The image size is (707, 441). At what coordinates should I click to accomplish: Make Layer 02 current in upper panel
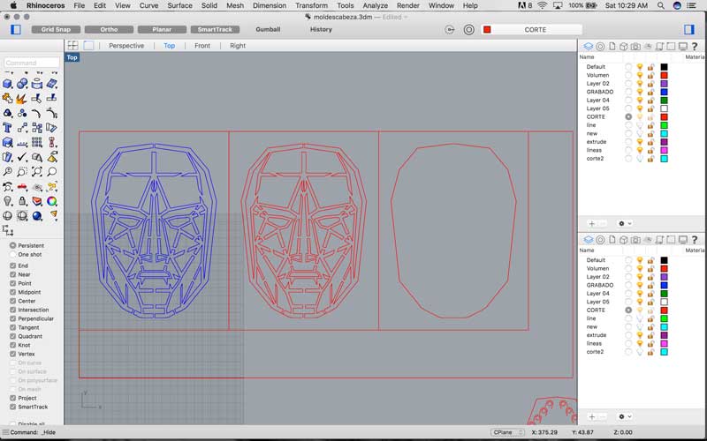coord(628,83)
